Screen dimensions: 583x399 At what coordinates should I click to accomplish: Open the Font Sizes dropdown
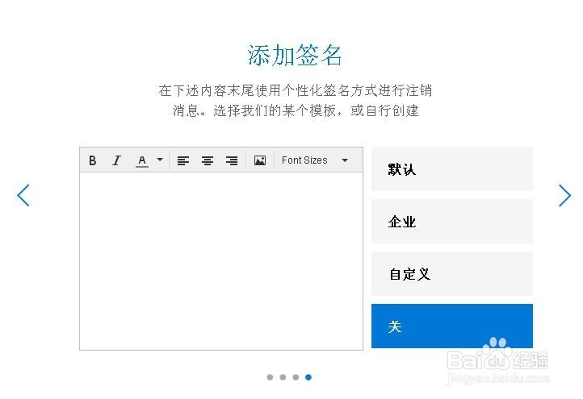[x=315, y=160]
